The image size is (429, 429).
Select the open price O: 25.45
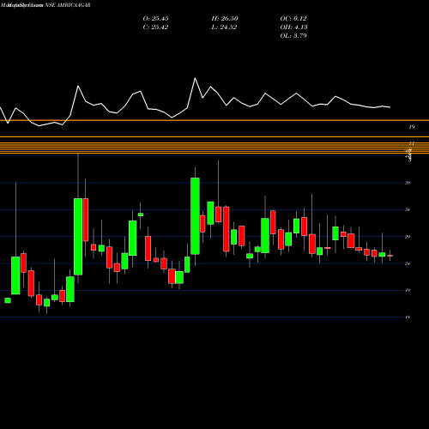click(155, 19)
